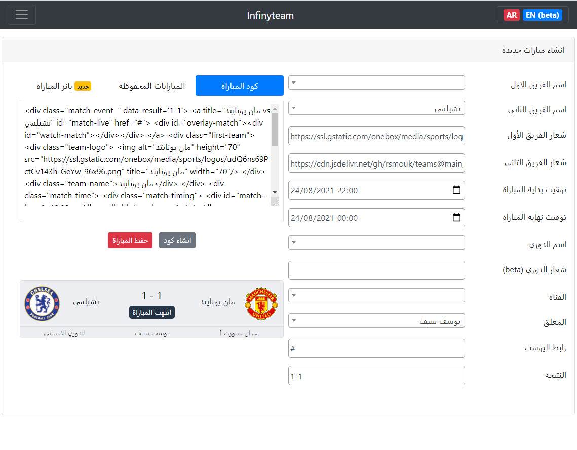Click the انشاء كود generate button
Viewport: 577px width, 450px height.
tap(177, 240)
